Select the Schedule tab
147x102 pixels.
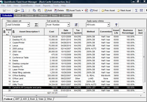(x=7, y=15)
